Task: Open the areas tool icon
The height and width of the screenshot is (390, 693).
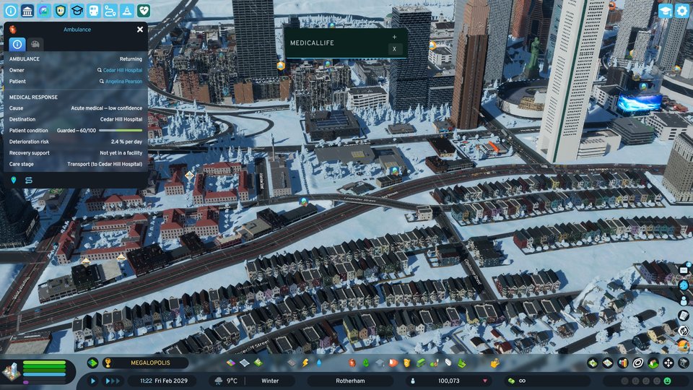Action: pyautogui.click(x=245, y=363)
